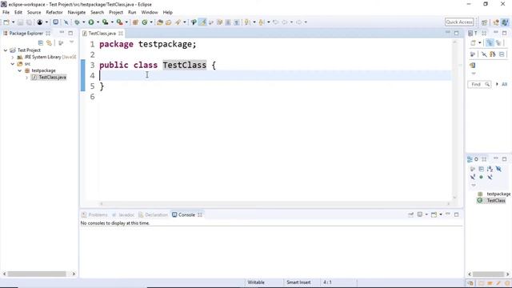Click the Smart Insert status text

coord(298,282)
